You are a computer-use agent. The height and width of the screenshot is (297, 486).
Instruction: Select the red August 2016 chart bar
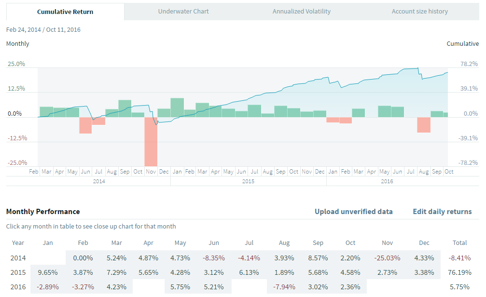click(x=424, y=124)
